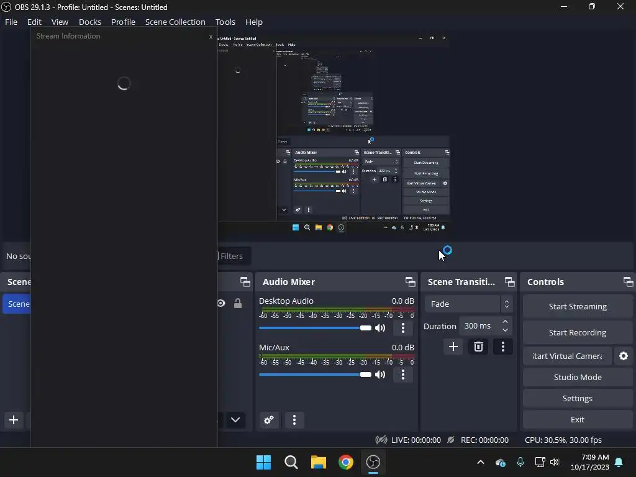Open the Tools menu

[225, 22]
